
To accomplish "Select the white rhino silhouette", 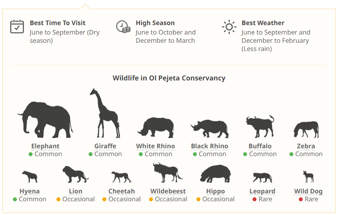I will click(x=156, y=128).
